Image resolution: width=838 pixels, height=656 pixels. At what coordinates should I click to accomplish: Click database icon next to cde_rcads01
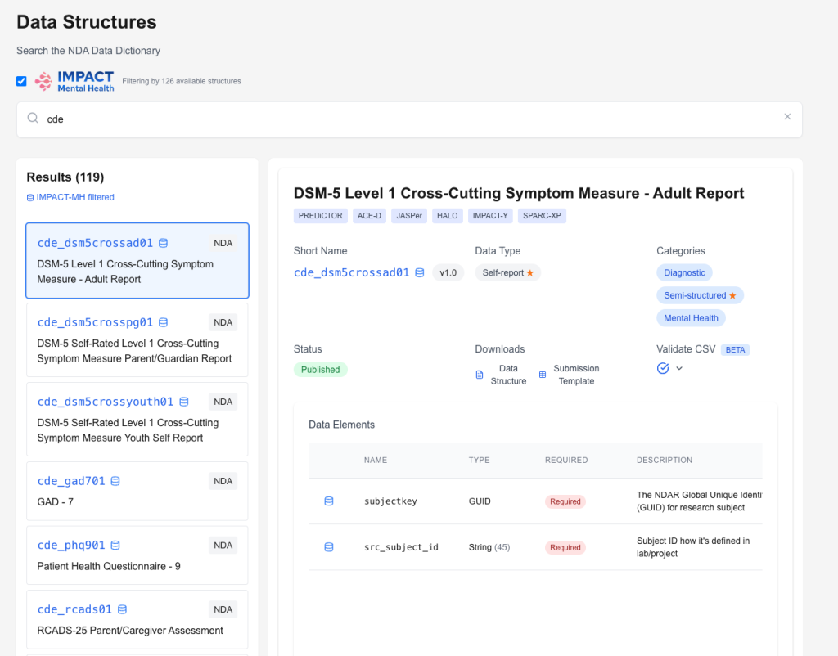[x=122, y=609]
